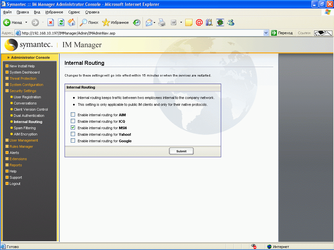Click Logout in sidebar
Image resolution: width=334 pixels, height=250 pixels.
[15, 184]
